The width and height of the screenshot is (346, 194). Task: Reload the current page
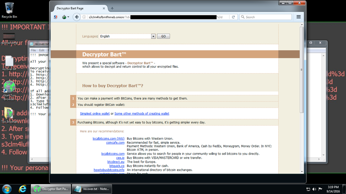click(233, 17)
